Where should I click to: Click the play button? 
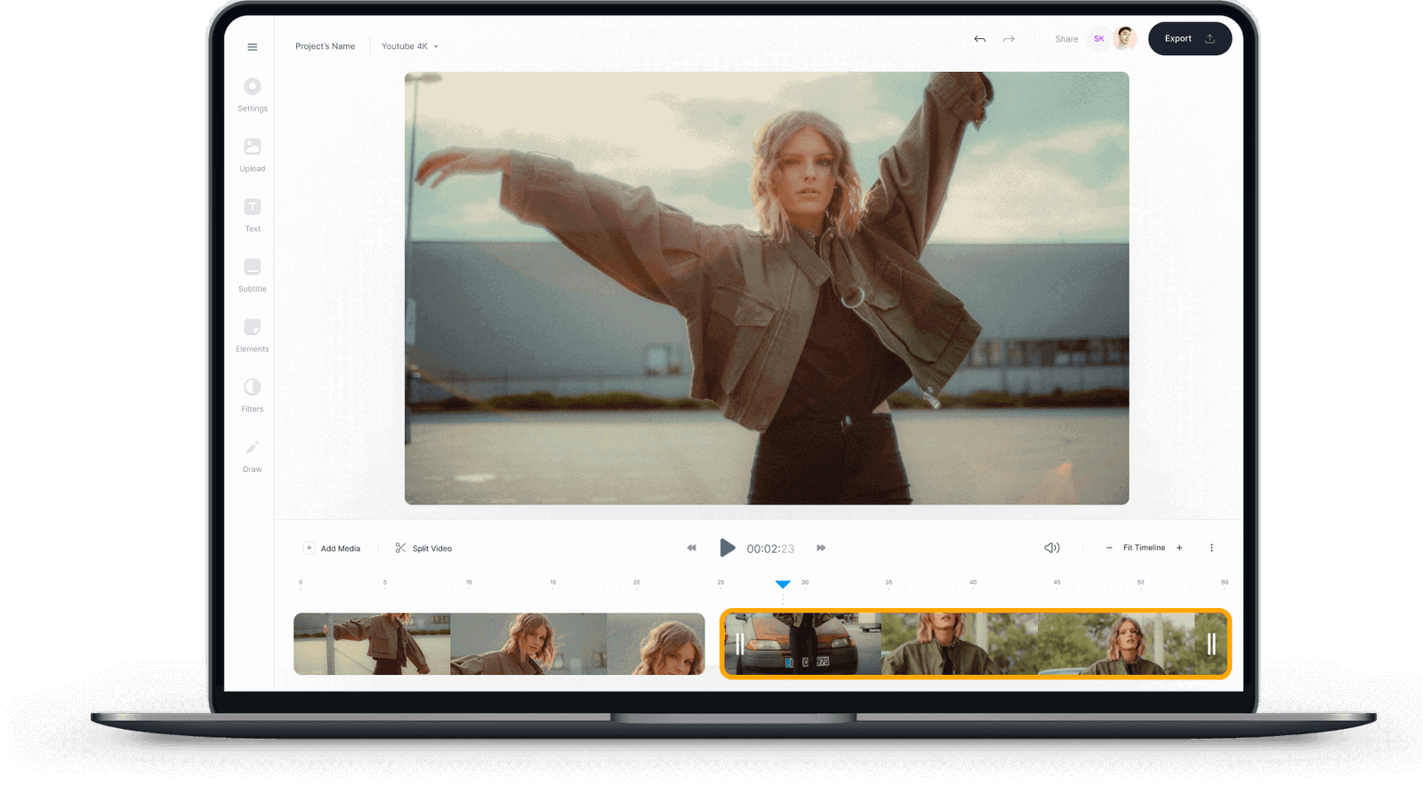click(727, 548)
